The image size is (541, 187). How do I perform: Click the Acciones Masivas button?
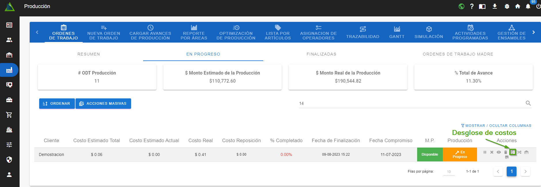[103, 104]
